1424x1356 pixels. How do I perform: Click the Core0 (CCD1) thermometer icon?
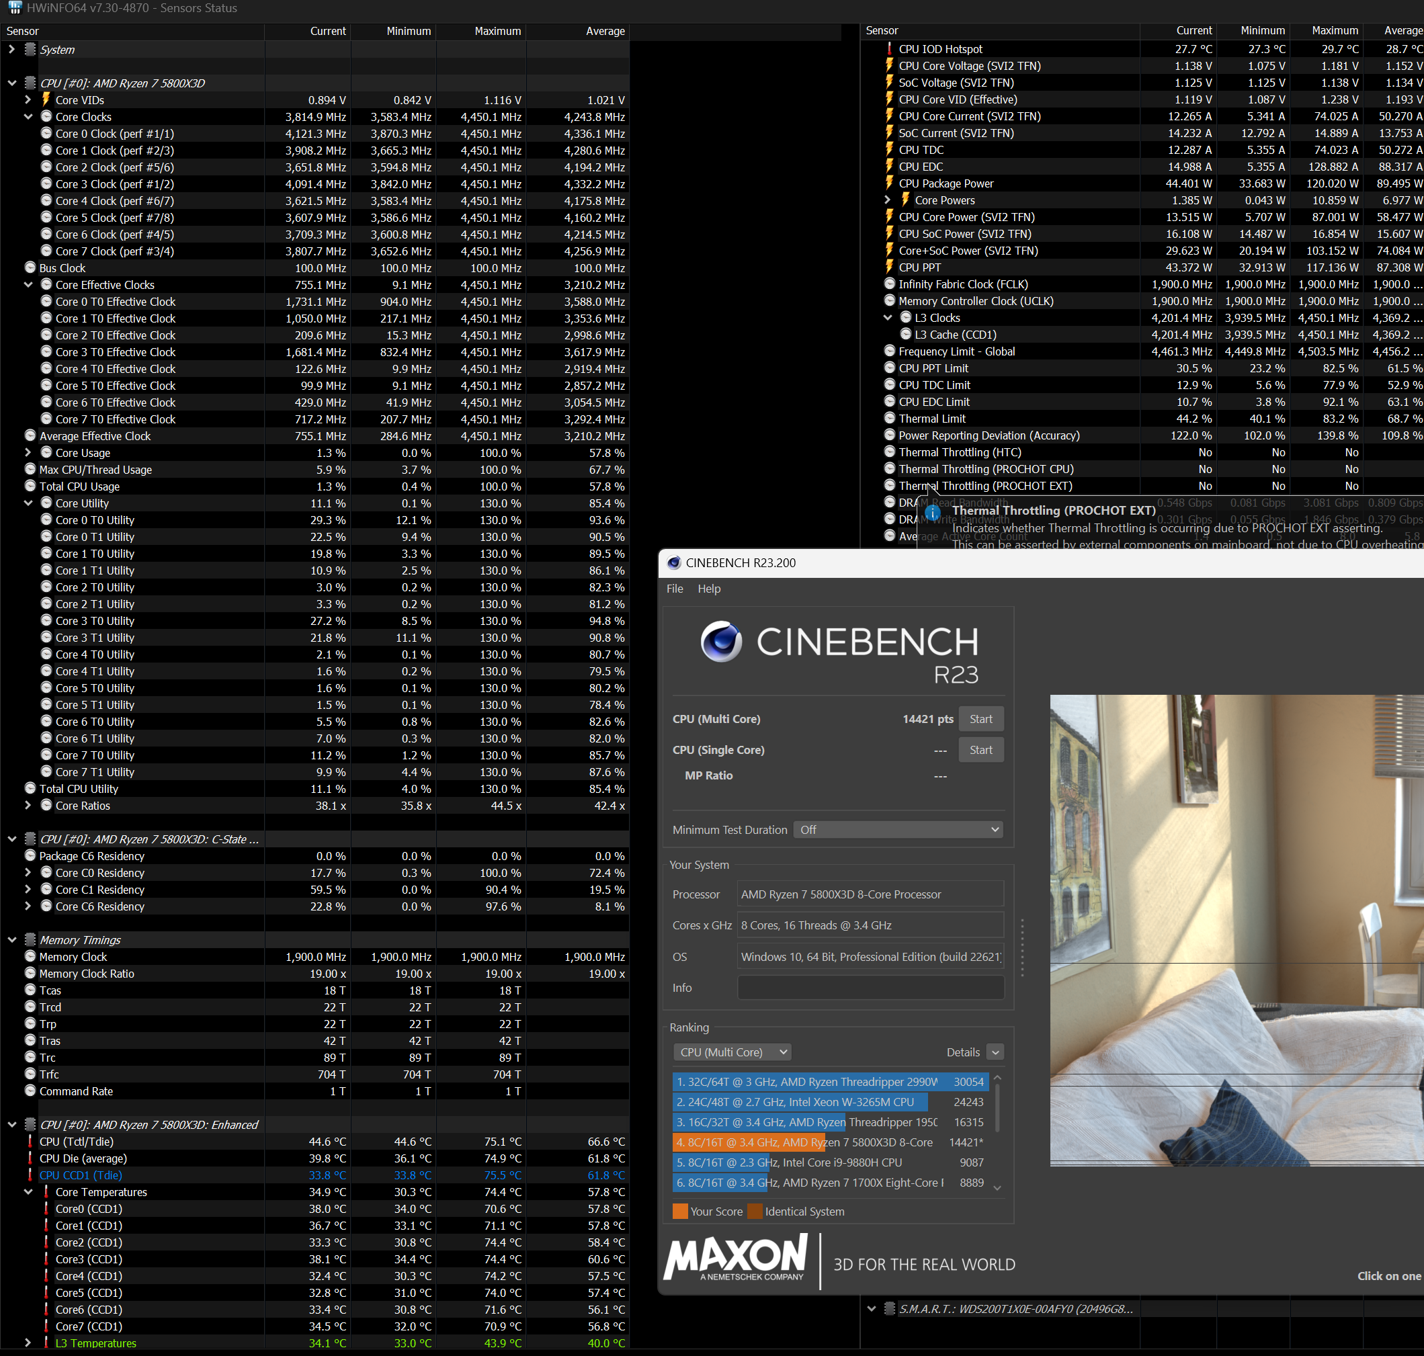[46, 1209]
